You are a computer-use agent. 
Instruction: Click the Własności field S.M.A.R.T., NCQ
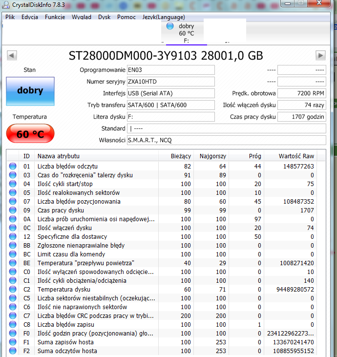click(x=227, y=140)
